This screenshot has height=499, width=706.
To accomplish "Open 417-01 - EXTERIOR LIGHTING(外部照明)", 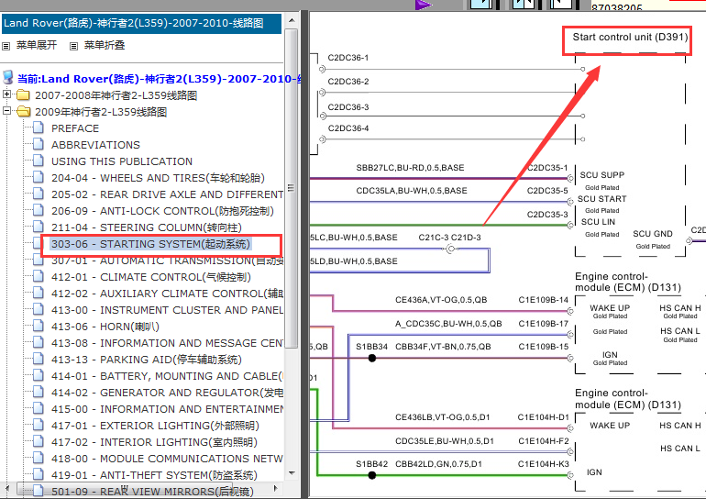I will point(155,426).
